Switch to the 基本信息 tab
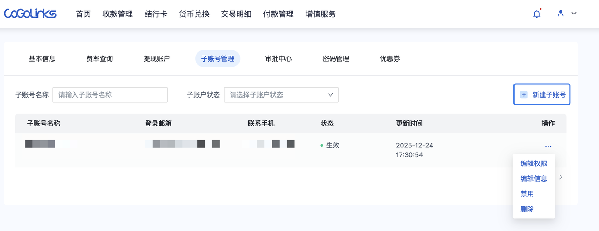The height and width of the screenshot is (231, 599). (42, 59)
